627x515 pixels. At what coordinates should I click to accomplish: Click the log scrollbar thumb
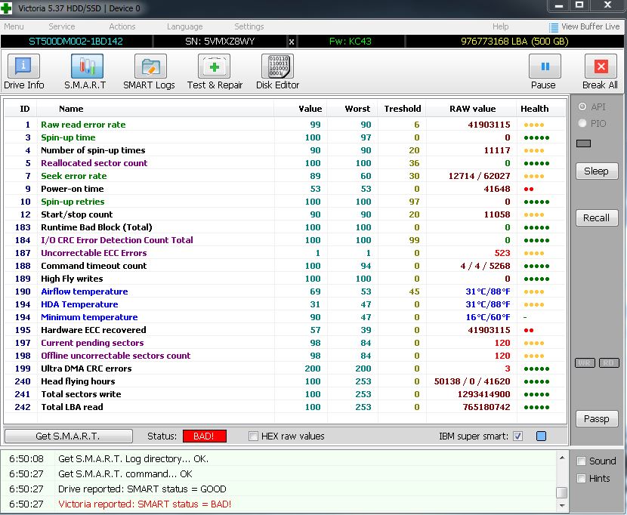[561, 492]
